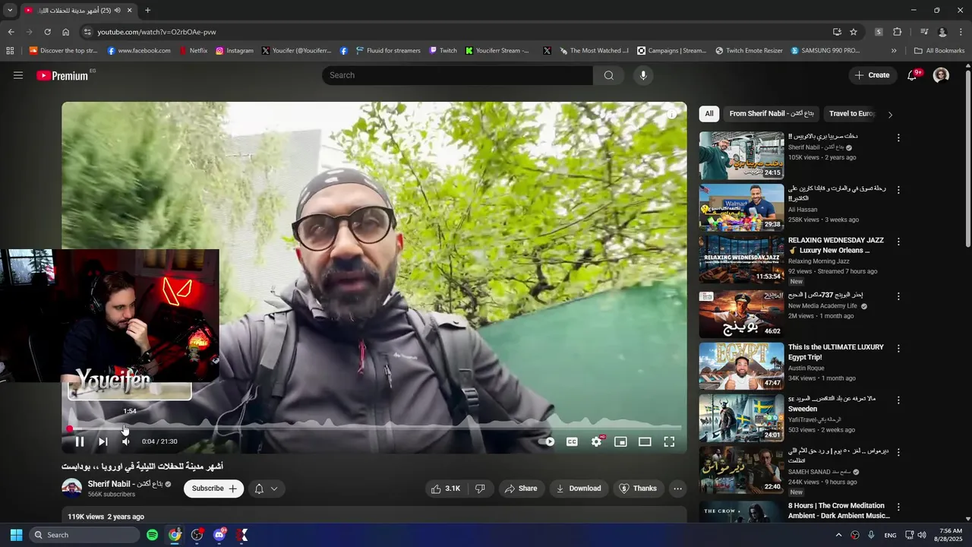Image resolution: width=972 pixels, height=547 pixels.
Task: Pause the video
Action: [x=79, y=441]
